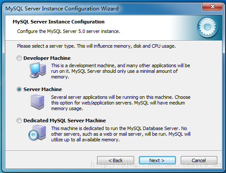Click the Developer Machine computer icon
Viewport: 226px width, 173px height.
38,70
